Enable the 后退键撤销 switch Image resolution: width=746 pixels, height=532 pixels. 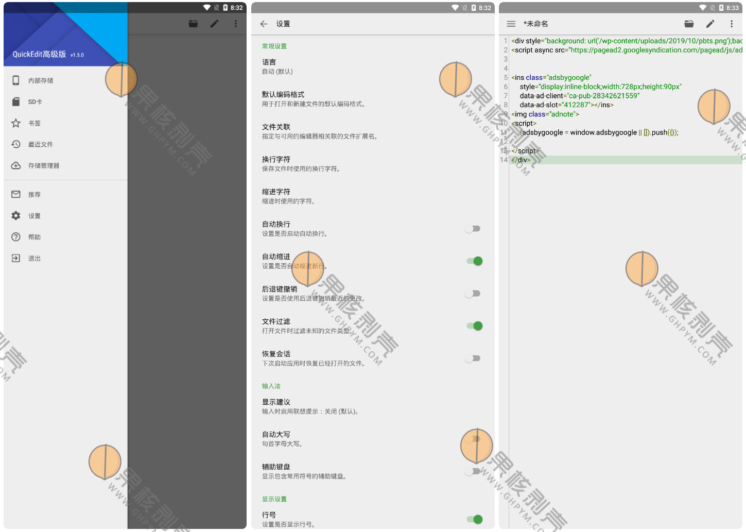[x=473, y=294]
